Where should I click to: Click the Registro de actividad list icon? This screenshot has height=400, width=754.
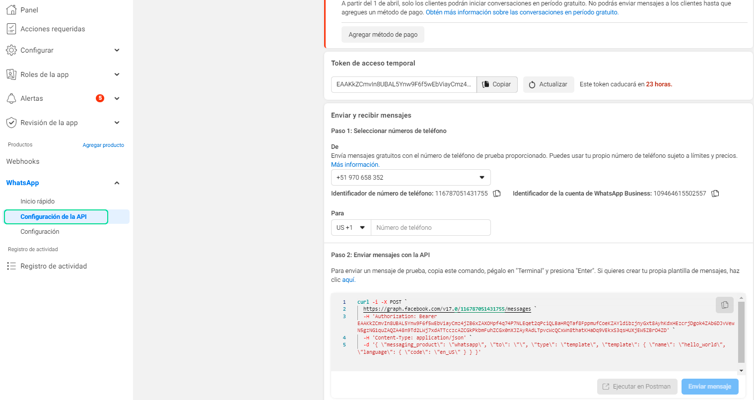(x=11, y=266)
